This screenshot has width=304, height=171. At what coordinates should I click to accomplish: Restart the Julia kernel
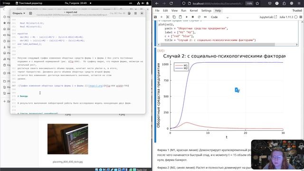click(x=199, y=17)
